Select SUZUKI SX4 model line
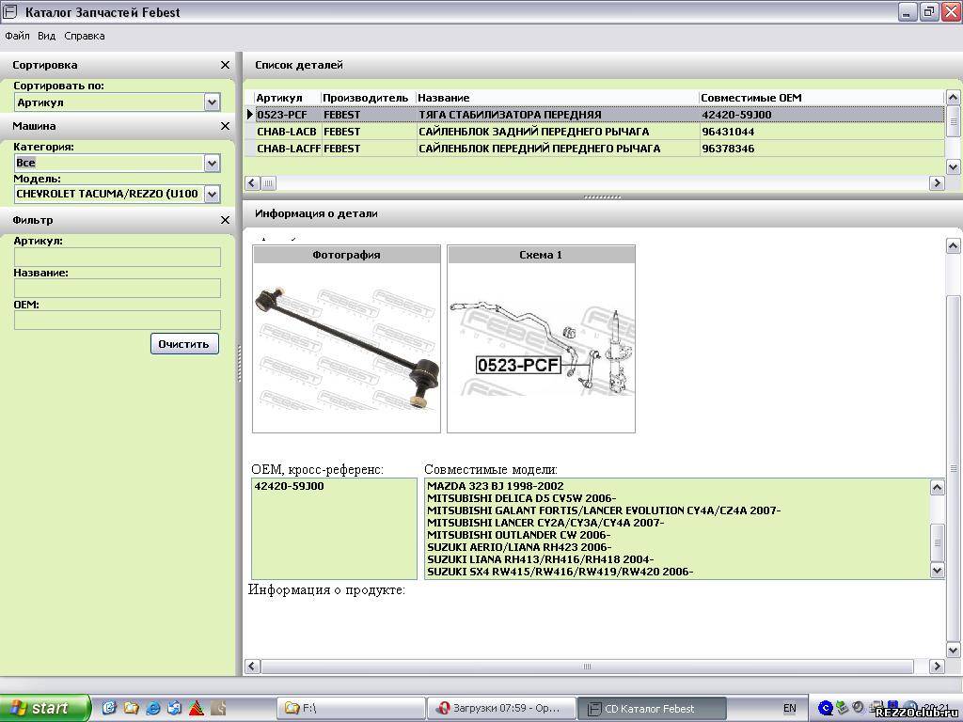 [x=560, y=572]
